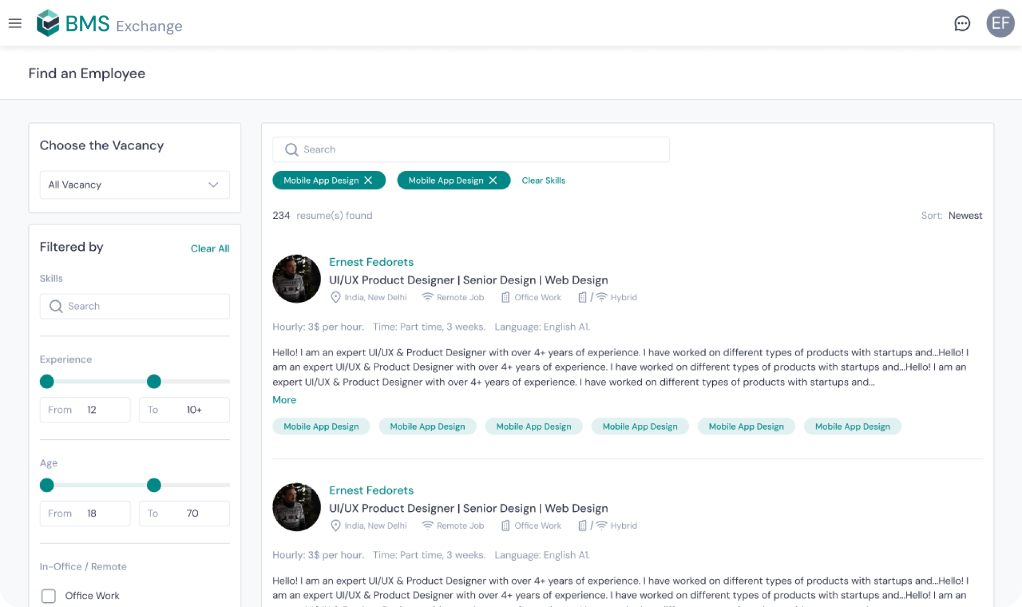Click the Clear Skills link

(543, 181)
